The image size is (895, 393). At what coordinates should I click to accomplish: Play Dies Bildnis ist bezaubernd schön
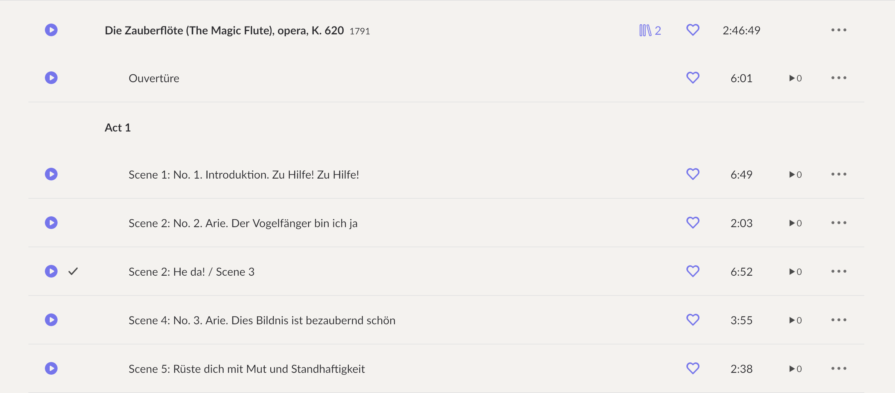tap(51, 320)
